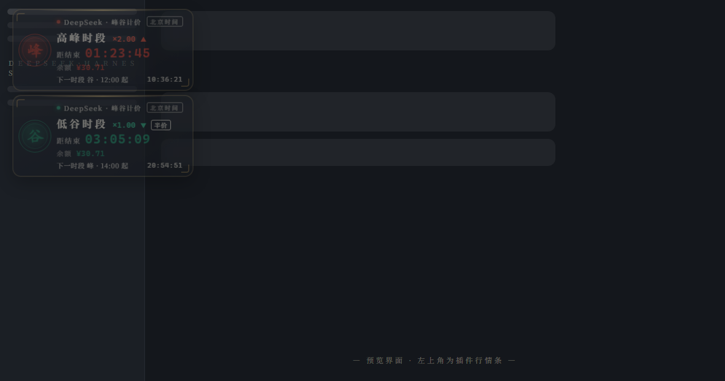This screenshot has height=381, width=725.
Task: Click the green 谷 circular valley icon
Action: [34, 136]
